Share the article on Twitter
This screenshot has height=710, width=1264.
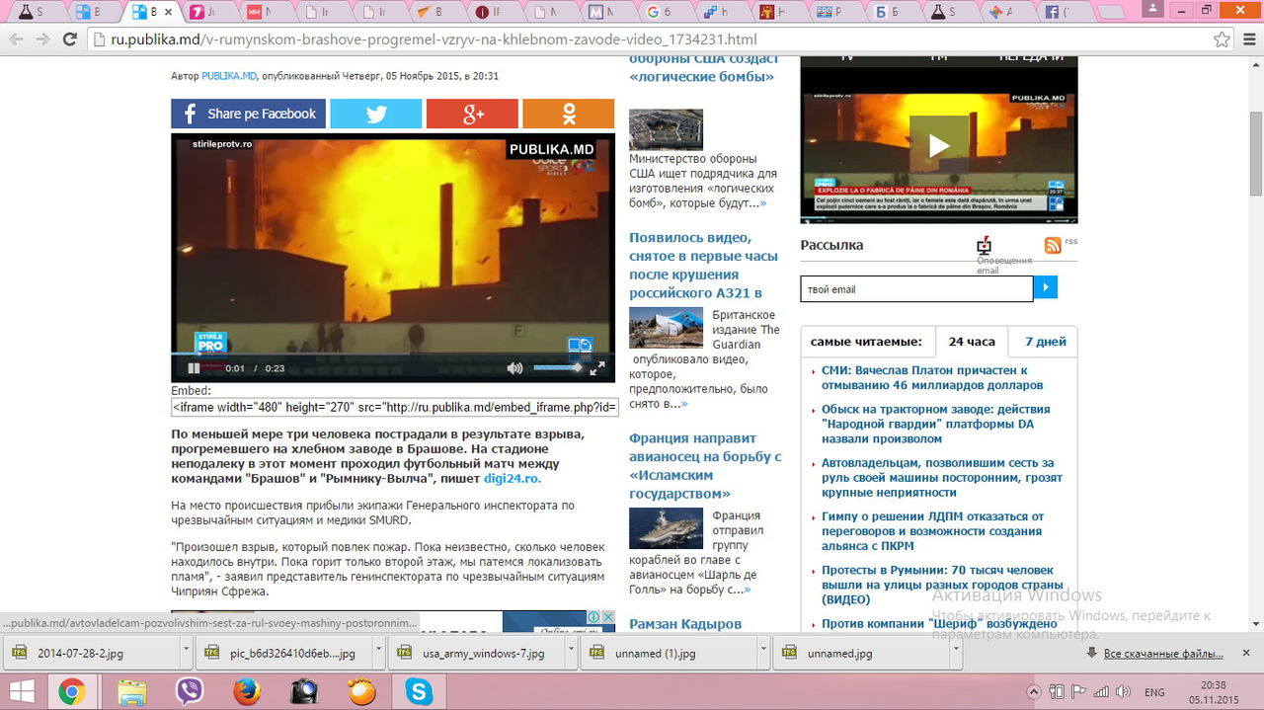pos(375,114)
